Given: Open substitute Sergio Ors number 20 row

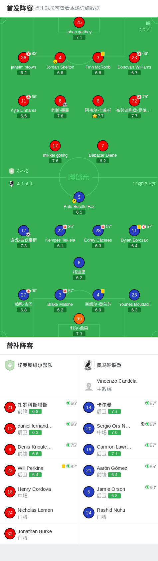Looking at the screenshot, I should click(x=118, y=429).
